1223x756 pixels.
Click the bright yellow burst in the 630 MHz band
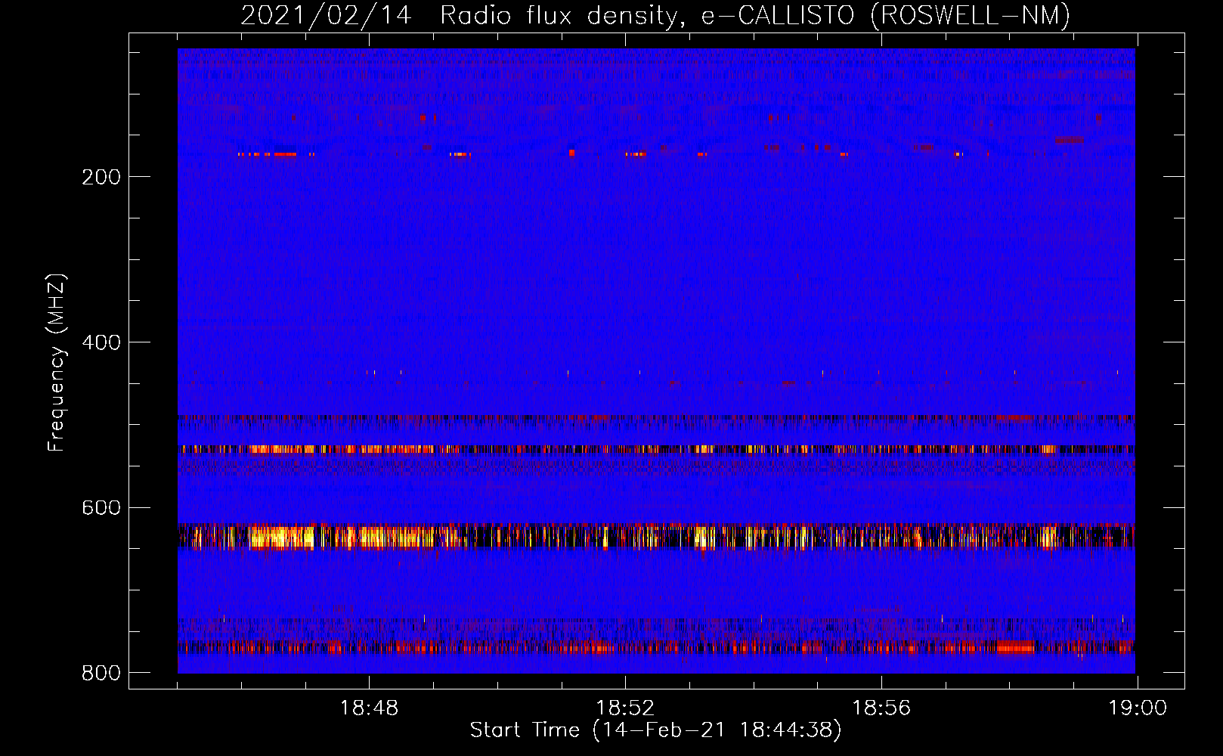(x=281, y=537)
